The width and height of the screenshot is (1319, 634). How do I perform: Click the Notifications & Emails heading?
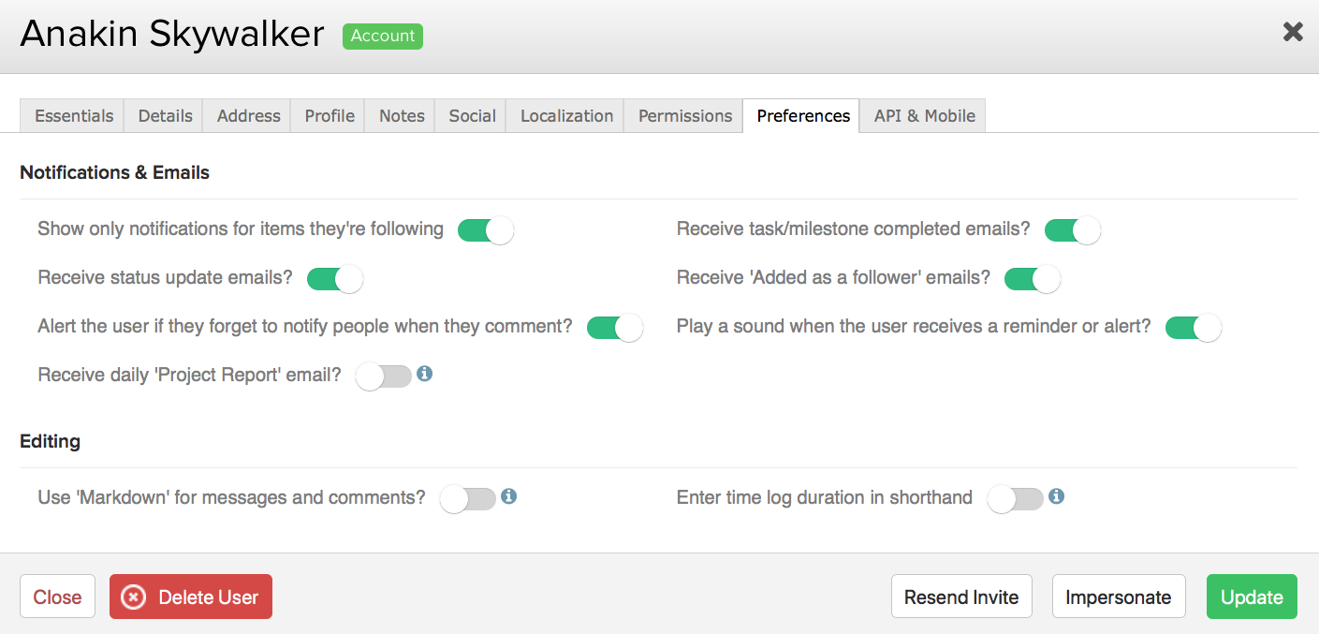[114, 172]
